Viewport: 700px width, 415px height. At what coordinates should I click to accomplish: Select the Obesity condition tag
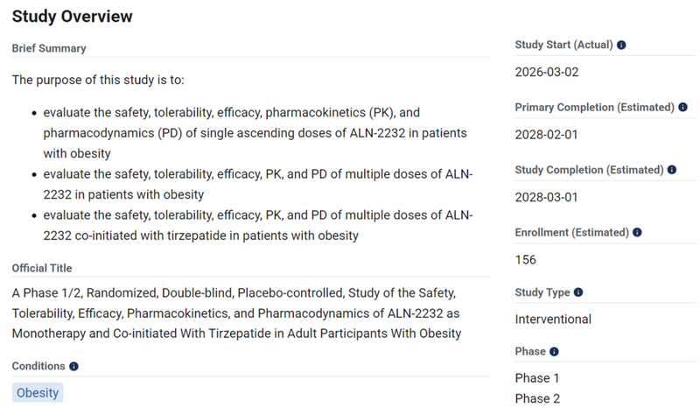pos(38,393)
